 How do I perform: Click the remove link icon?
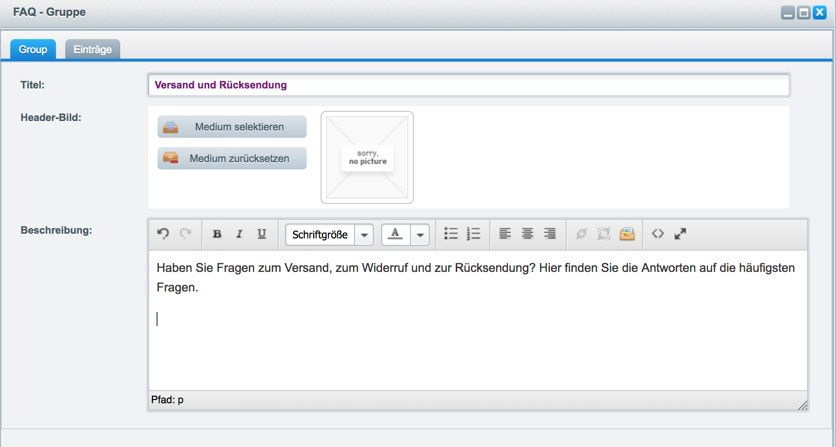604,234
